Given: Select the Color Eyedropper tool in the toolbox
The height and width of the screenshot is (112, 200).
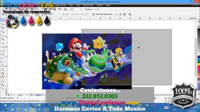Looking at the screenshot, I should [2, 77].
